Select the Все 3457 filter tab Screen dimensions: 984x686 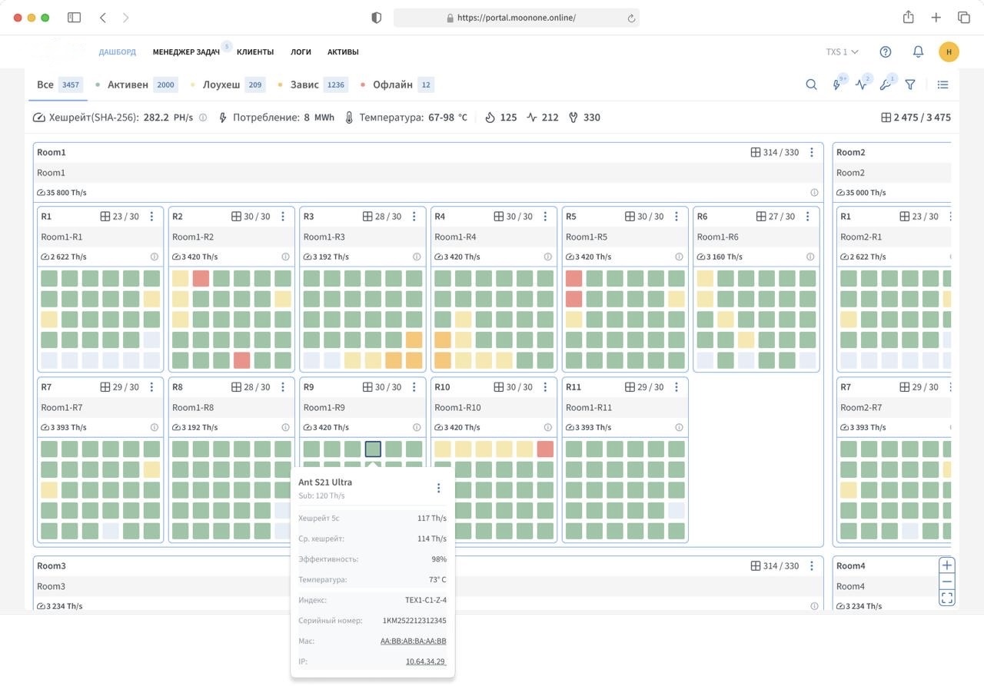point(58,85)
